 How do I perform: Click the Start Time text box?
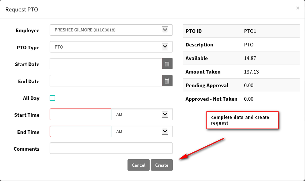pos(80,115)
